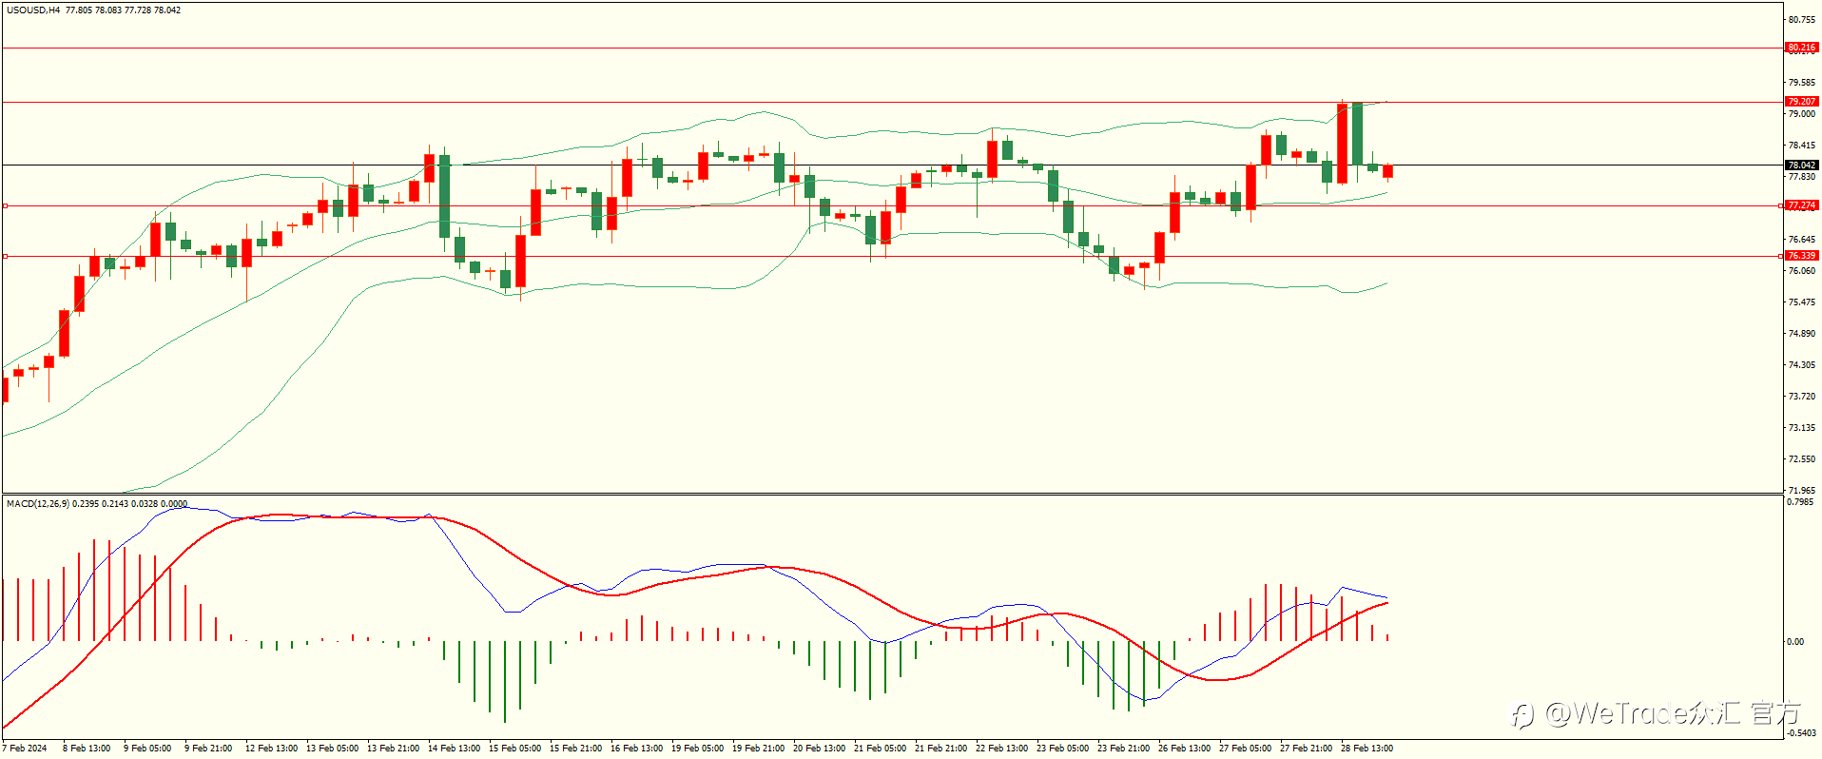Click the 20 Feb 13:00 time label
Screen dimensions: 1822x759
click(819, 749)
